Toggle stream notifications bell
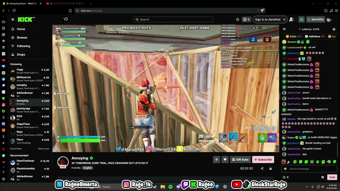The width and height of the screenshot is (340, 191). click(216, 159)
